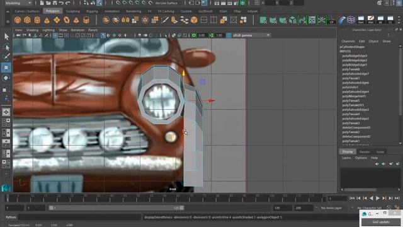Toggle the viewport camera select icon

(x=18, y=35)
